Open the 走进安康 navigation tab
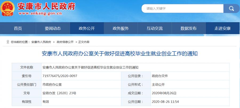Screen dimensions: 240x108 click(223, 28)
